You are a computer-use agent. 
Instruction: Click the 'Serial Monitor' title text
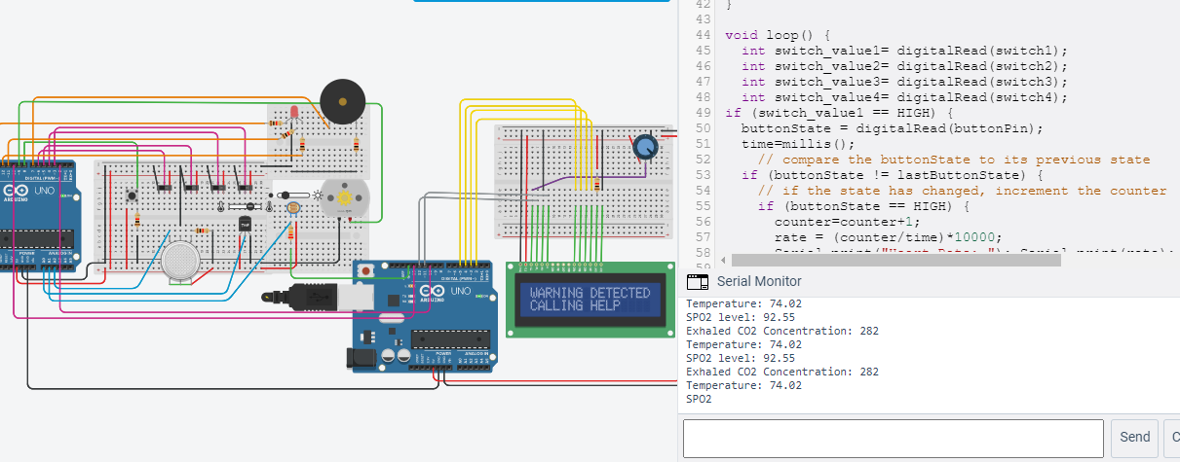tap(759, 281)
